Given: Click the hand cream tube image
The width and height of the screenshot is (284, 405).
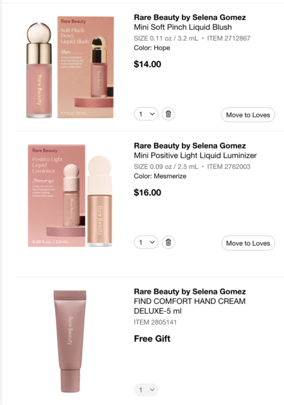Looking at the screenshot, I should (x=70, y=341).
